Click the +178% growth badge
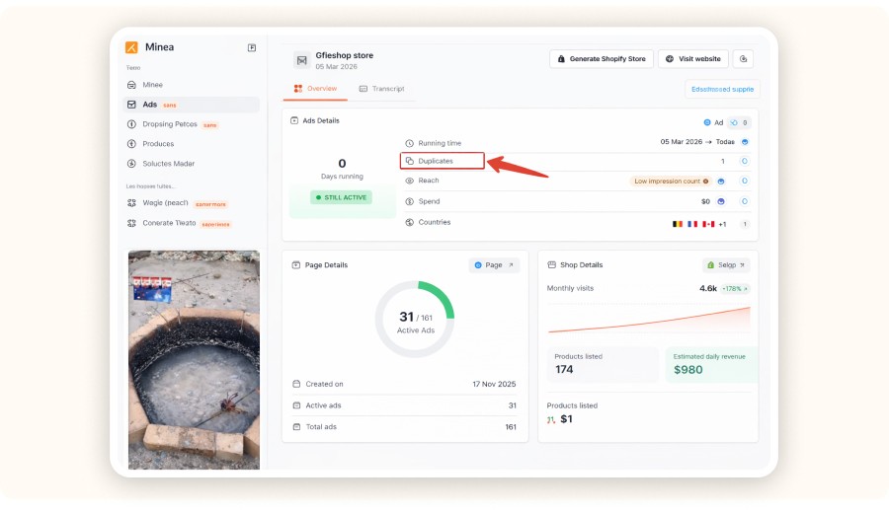 (x=735, y=289)
